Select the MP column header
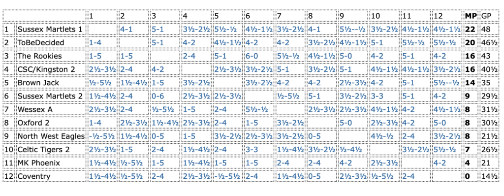 (471, 15)
